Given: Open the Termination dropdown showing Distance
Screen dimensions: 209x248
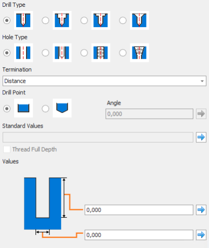Looking at the screenshot, I should (104, 81).
